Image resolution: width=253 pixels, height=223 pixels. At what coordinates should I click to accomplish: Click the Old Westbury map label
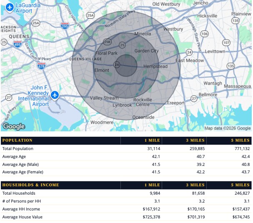(x=166, y=4)
